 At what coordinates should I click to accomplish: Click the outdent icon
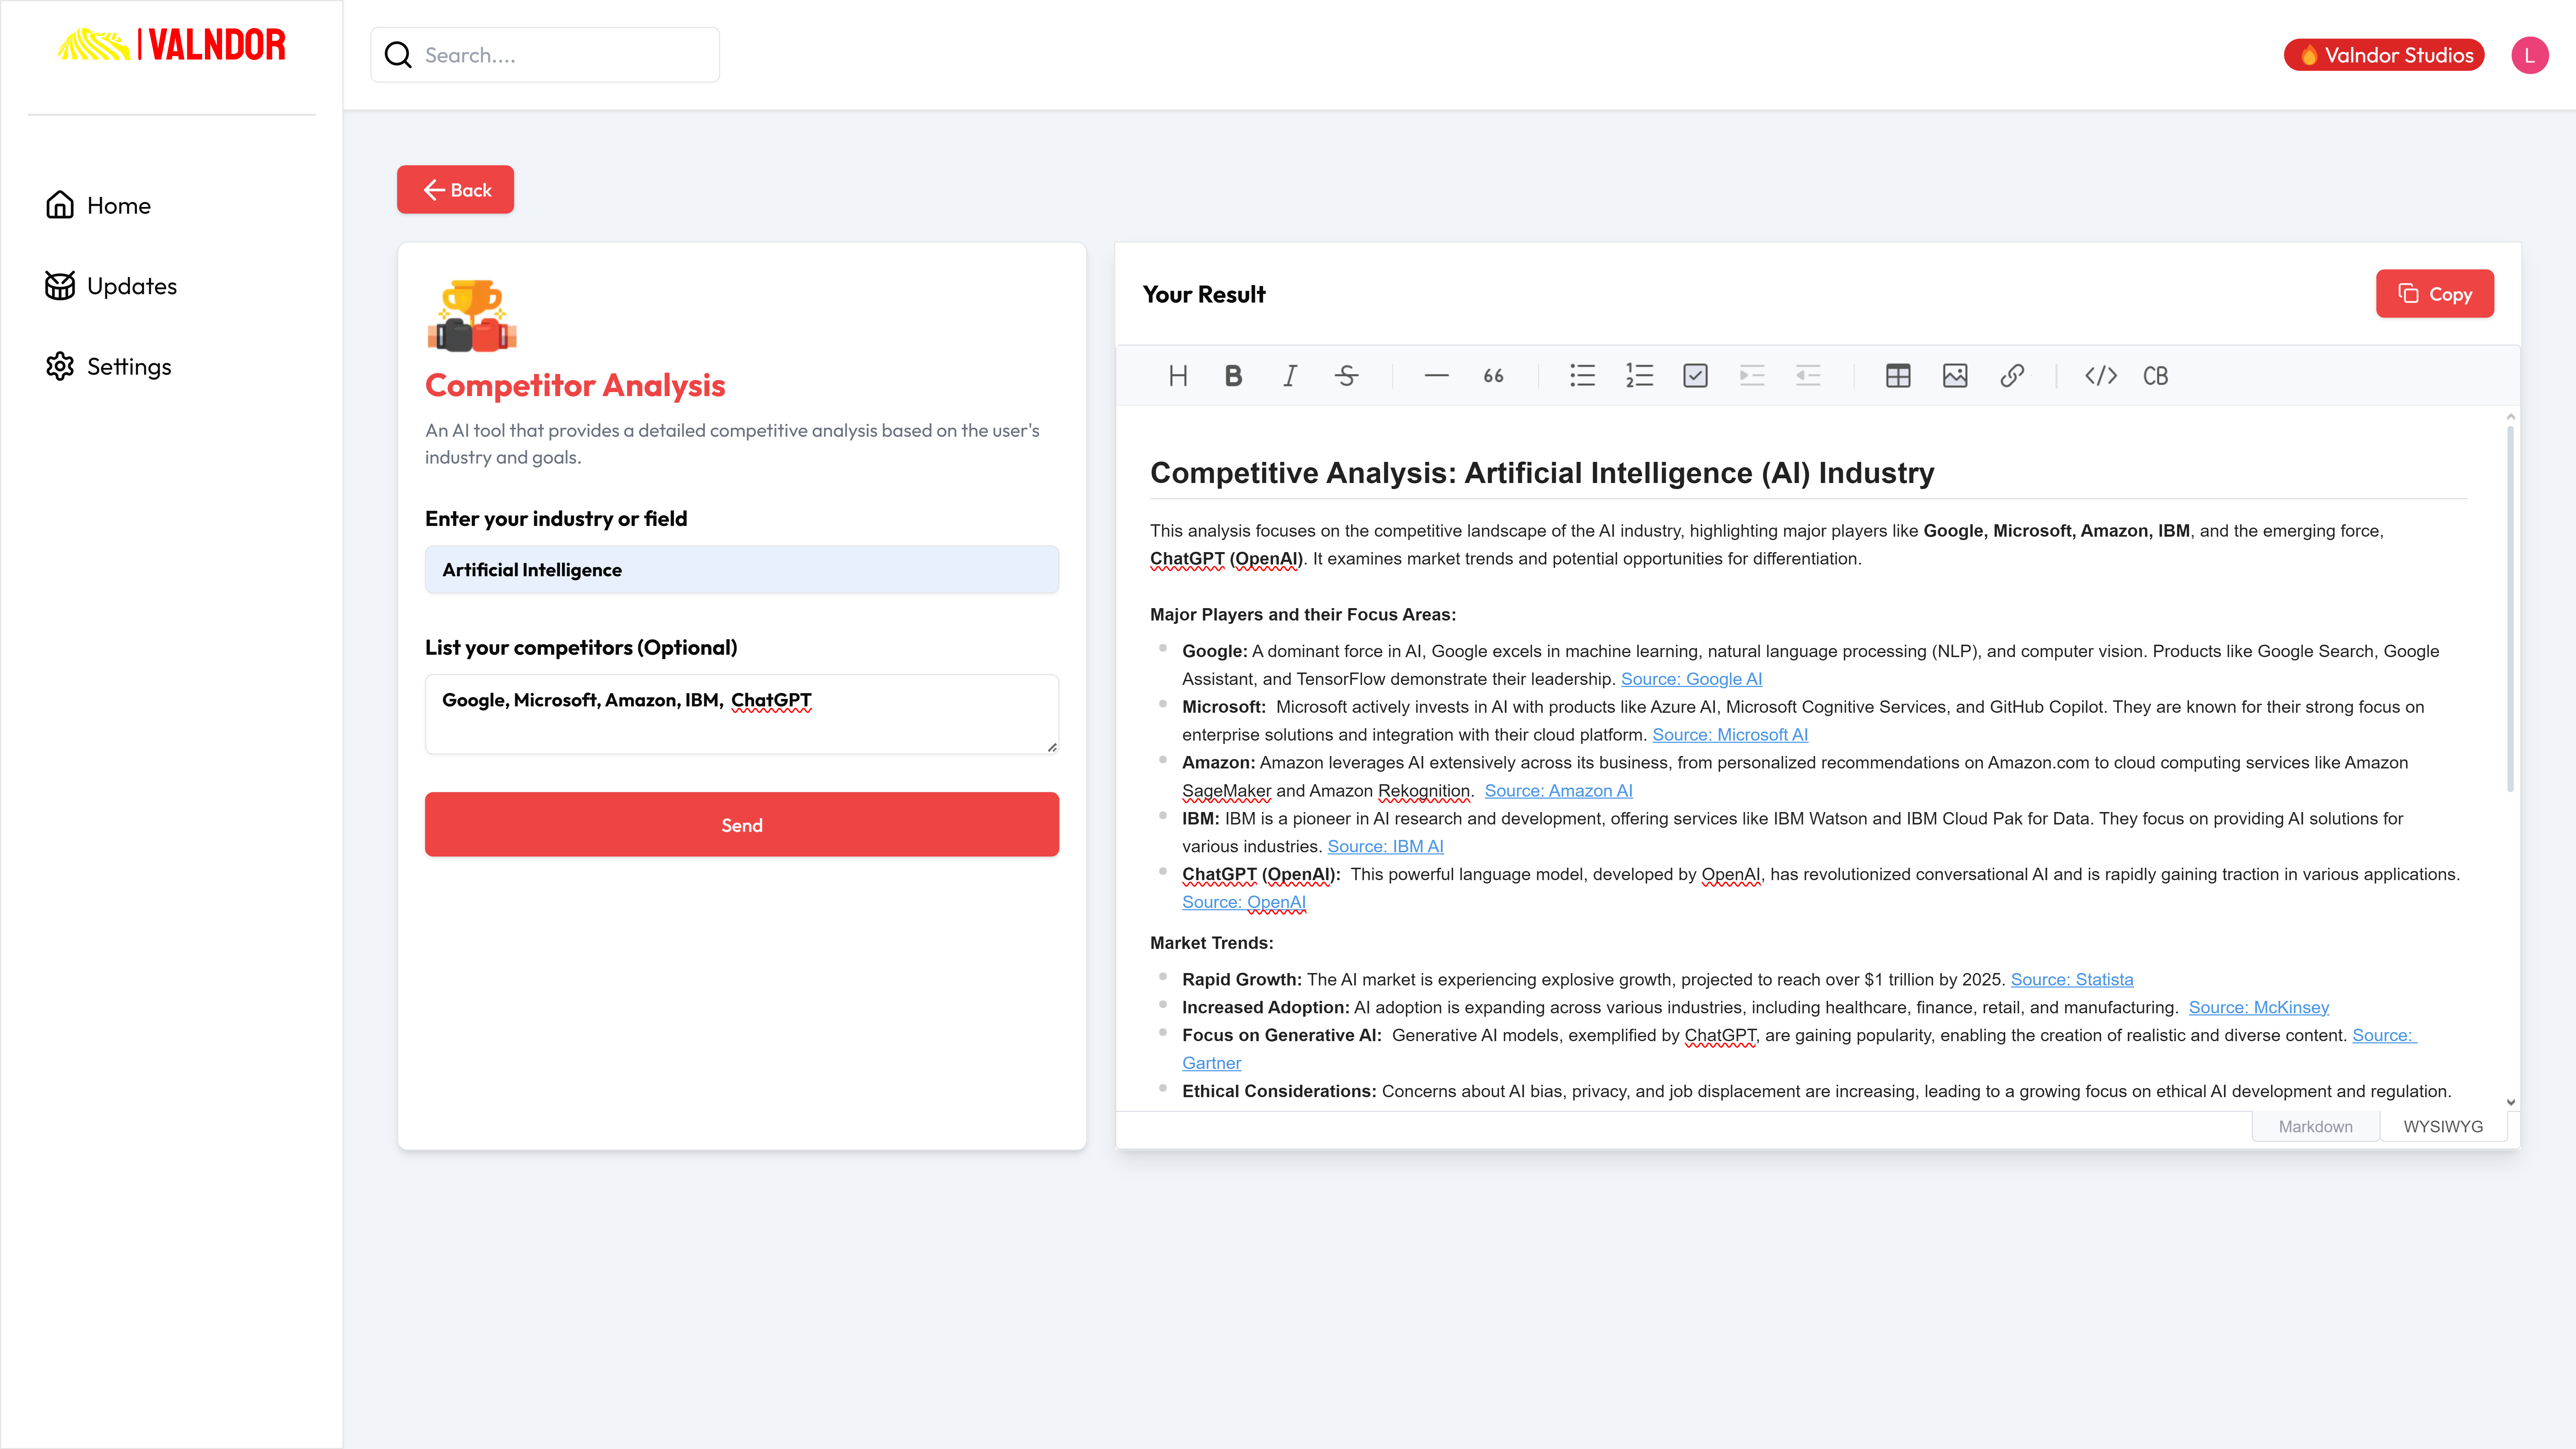tap(1808, 376)
